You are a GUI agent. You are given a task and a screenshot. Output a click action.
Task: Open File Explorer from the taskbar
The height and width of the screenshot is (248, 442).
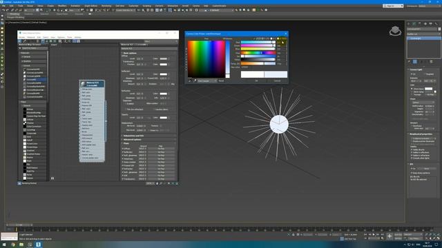click(x=21, y=245)
